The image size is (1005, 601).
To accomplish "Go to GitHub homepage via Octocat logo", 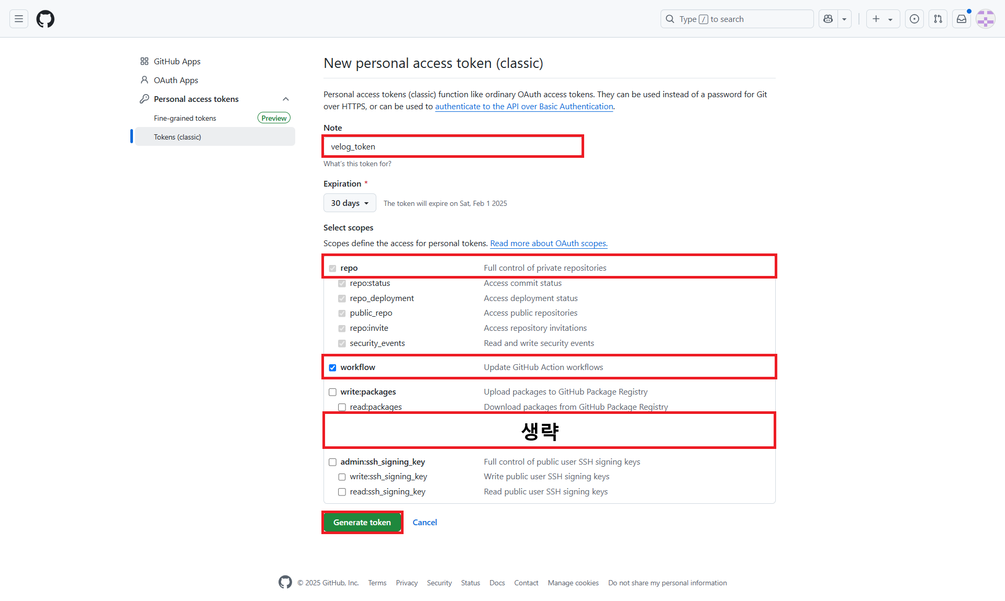I will tap(46, 19).
